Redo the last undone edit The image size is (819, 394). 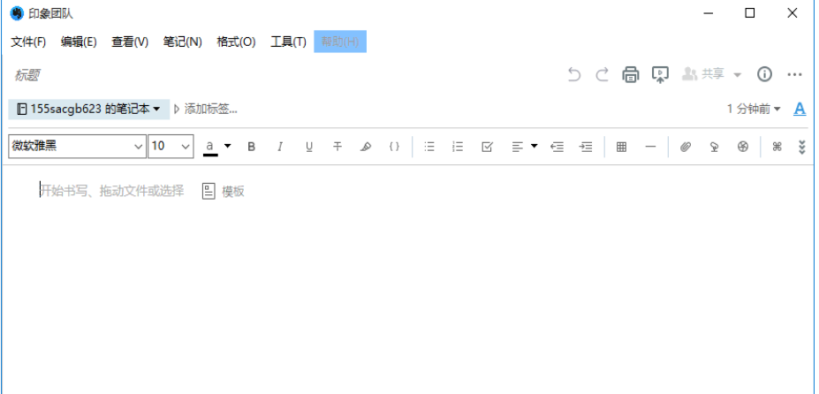tap(603, 75)
